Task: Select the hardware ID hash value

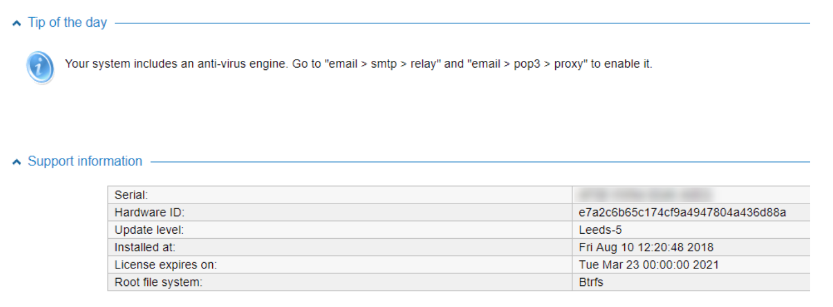Action: pos(682,213)
